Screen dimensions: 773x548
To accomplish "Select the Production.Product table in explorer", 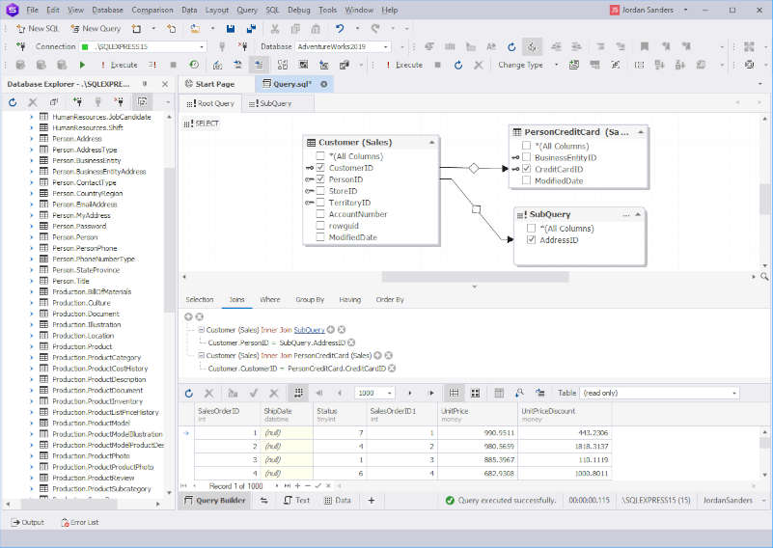I will [x=82, y=346].
